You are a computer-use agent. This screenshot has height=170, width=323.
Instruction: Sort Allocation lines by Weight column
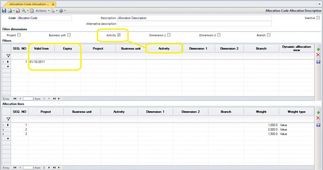click(x=261, y=112)
